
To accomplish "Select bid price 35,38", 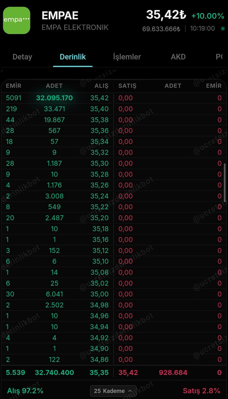I will coord(99,120).
